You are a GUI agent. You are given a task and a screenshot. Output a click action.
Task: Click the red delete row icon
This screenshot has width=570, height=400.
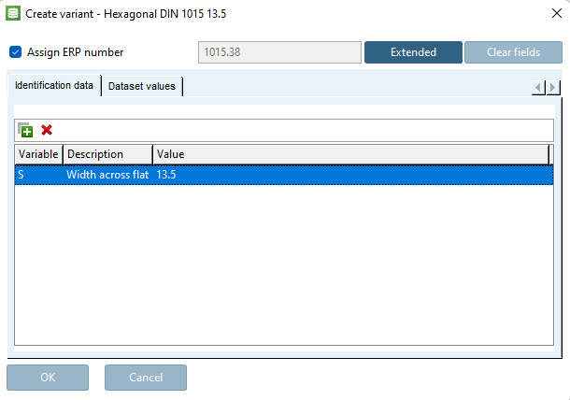(47, 130)
